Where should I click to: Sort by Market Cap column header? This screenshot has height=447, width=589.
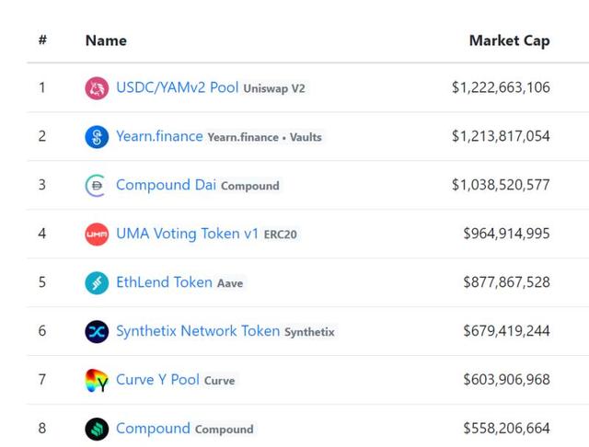[x=509, y=40]
